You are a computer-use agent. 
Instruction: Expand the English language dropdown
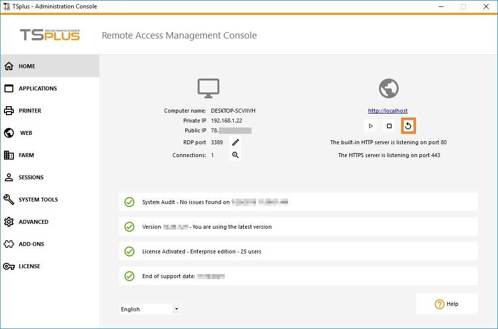click(x=176, y=309)
